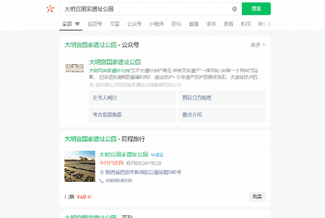Open the 考古套票购票 menu button

click(132, 115)
